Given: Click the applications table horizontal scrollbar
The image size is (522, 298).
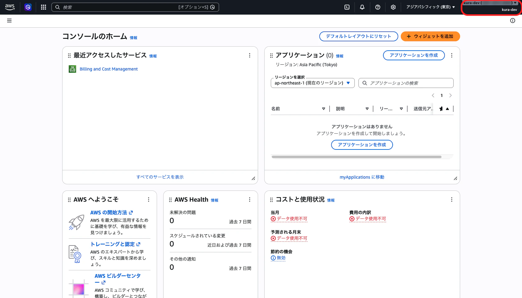Looking at the screenshot, I should pos(357,157).
